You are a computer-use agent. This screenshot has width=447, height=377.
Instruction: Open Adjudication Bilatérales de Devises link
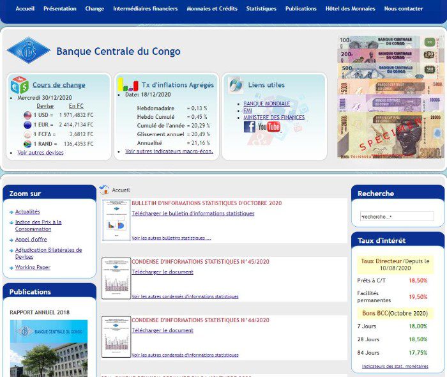tap(49, 253)
